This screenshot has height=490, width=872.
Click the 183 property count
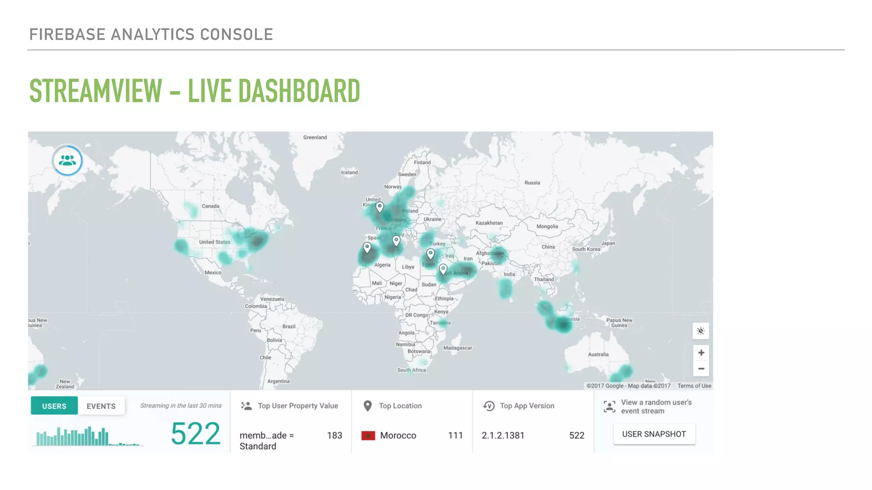tap(335, 436)
